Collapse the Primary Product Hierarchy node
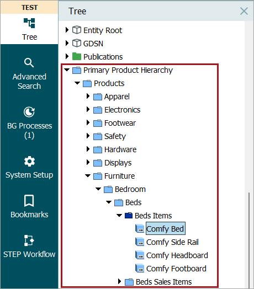Image resolution: width=254 pixels, height=289 pixels. [67, 70]
